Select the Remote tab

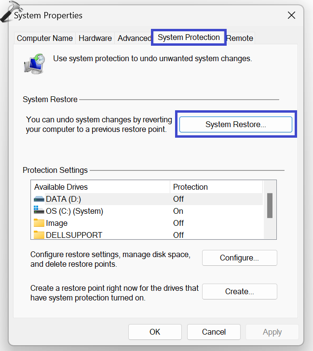[x=240, y=38]
